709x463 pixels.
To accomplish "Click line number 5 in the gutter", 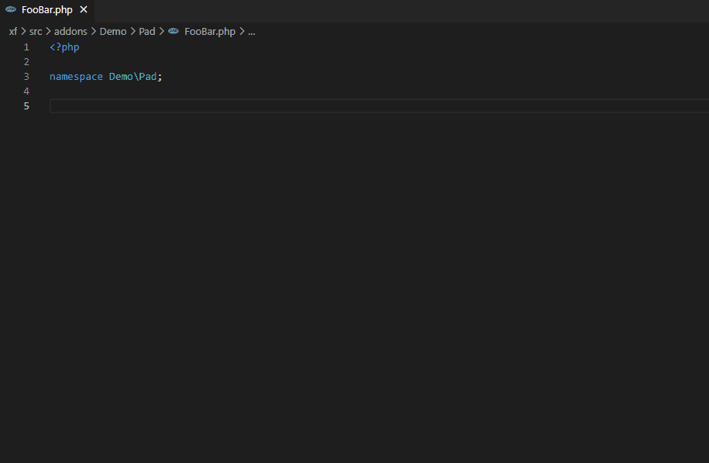I will [26, 106].
